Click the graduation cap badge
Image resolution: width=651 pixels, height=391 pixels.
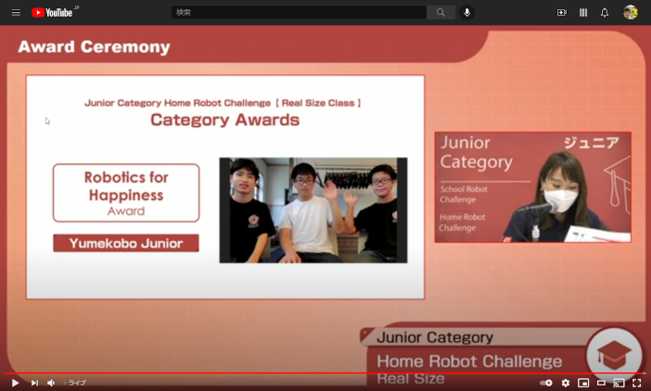[614, 355]
